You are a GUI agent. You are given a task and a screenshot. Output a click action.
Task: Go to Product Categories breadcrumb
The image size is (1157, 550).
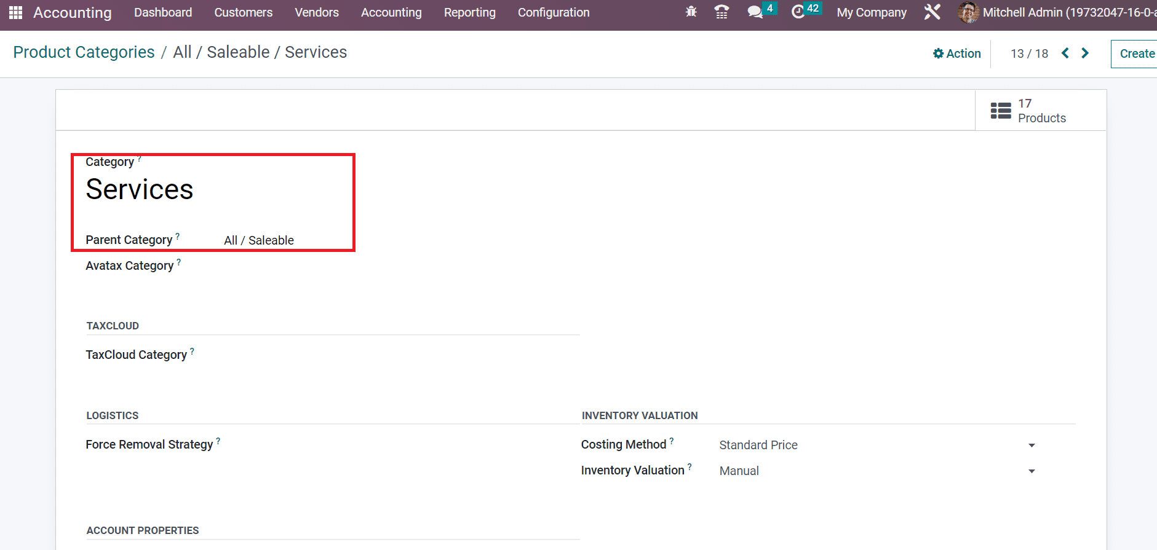84,52
